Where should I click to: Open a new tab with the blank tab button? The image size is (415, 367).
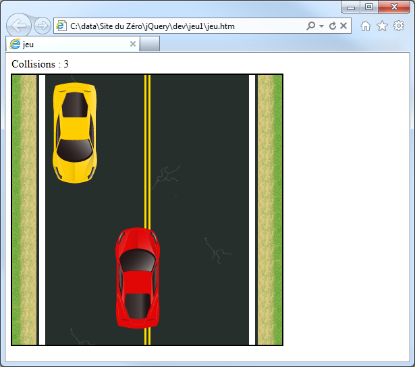(x=150, y=44)
